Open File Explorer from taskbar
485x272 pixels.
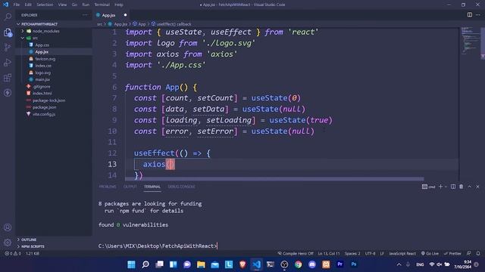click(201, 264)
